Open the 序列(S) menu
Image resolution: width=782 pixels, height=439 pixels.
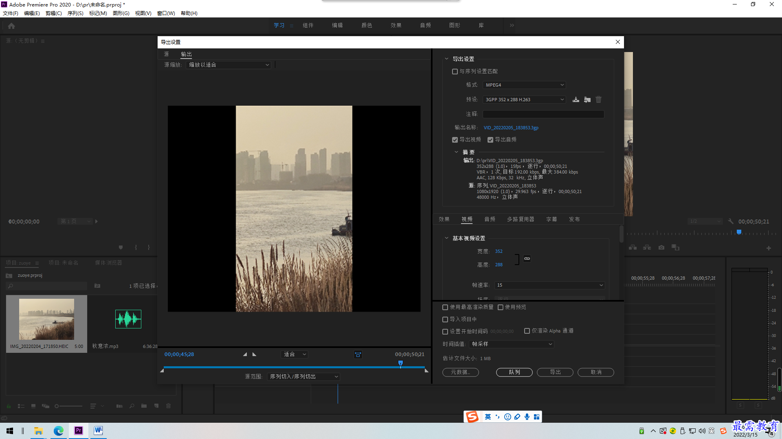click(x=75, y=13)
